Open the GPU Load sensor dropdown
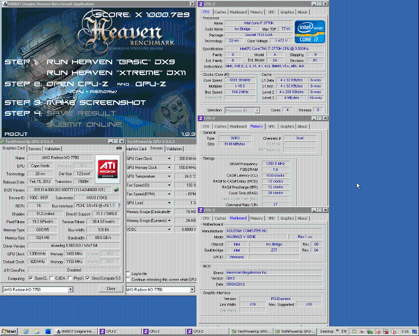Screen dimensions: 419x336 tap(169, 203)
